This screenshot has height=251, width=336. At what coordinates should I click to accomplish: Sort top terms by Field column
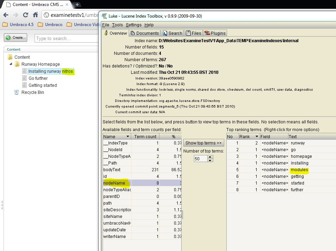[274, 136]
